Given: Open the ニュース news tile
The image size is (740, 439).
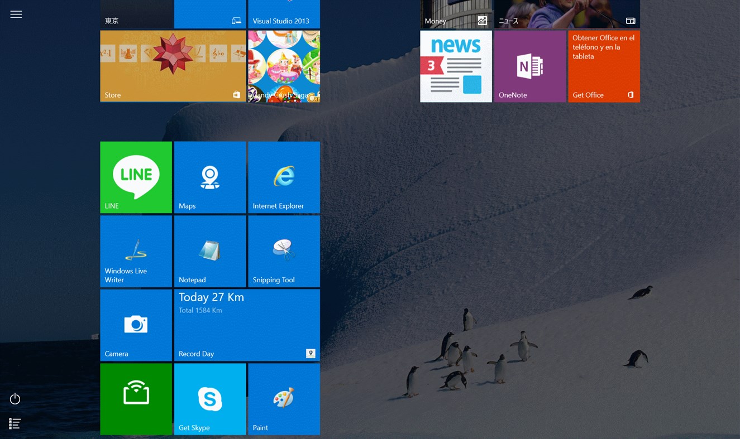Looking at the screenshot, I should point(566,14).
